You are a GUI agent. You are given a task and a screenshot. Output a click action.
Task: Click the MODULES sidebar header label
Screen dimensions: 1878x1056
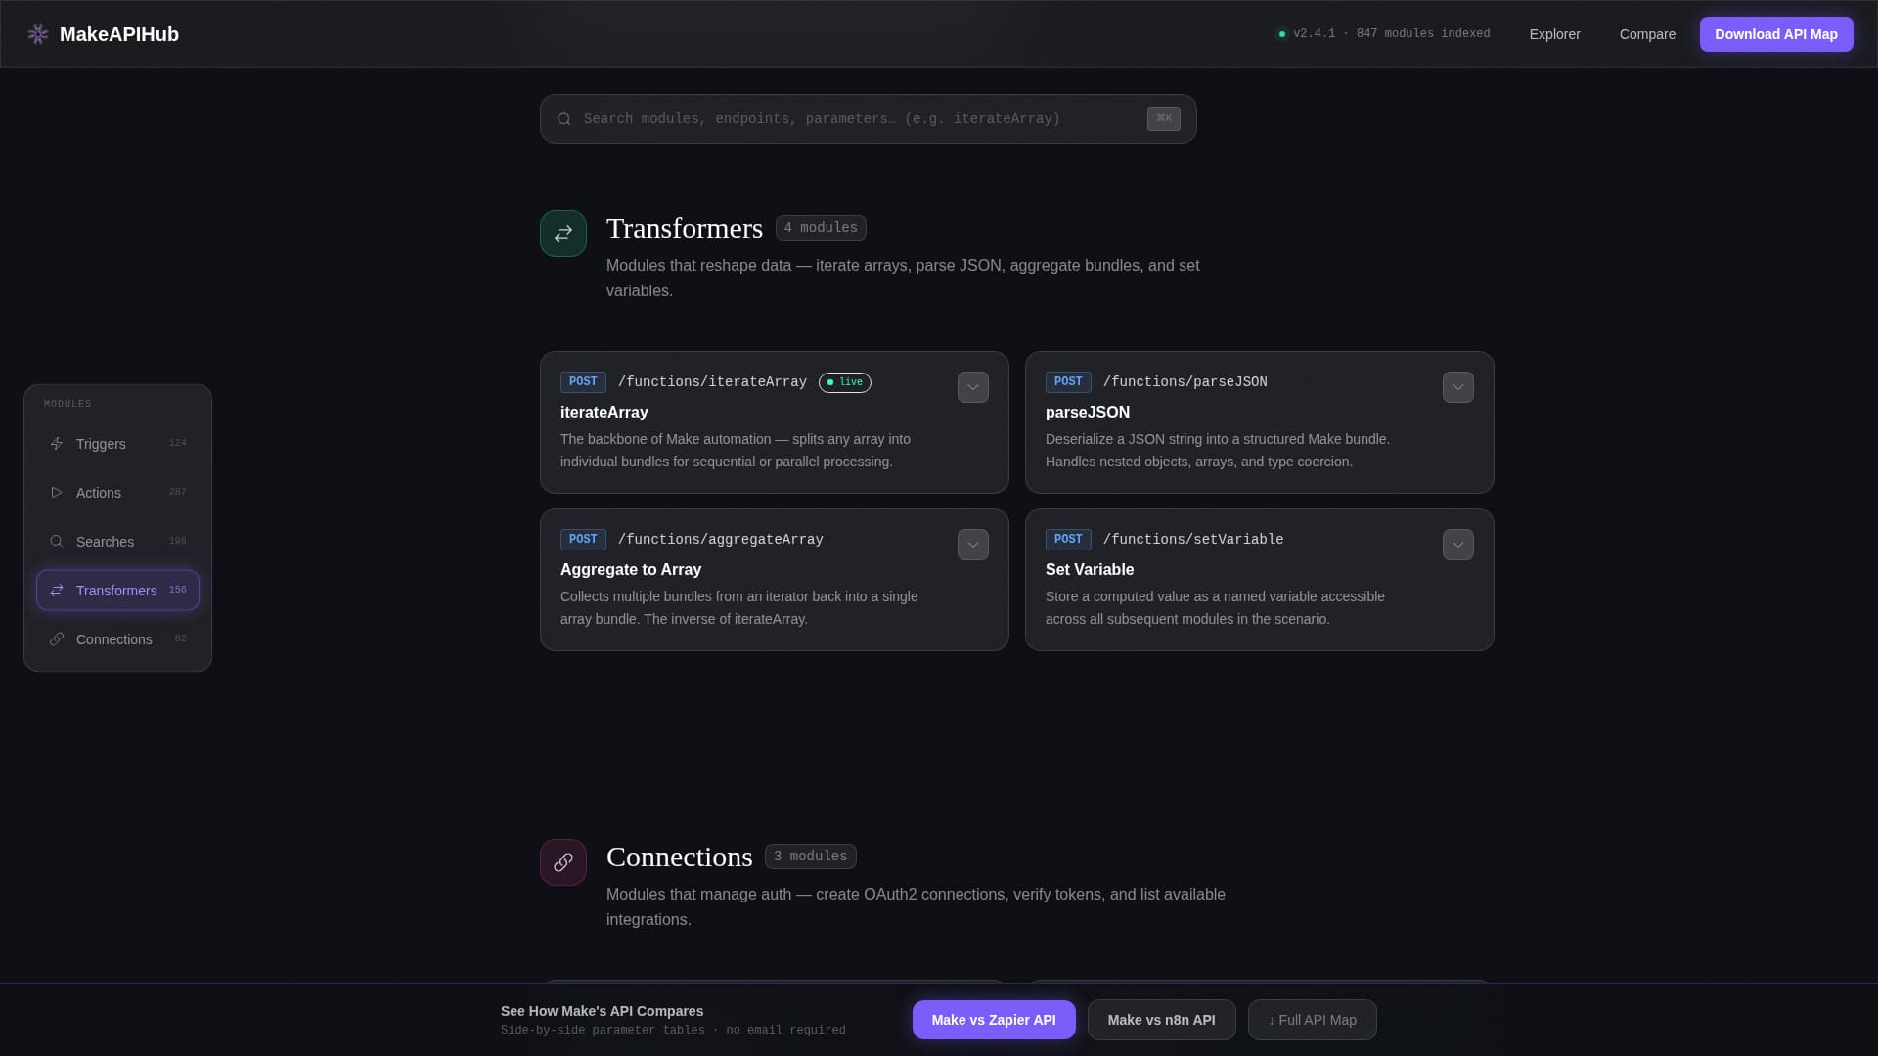pyautogui.click(x=67, y=404)
